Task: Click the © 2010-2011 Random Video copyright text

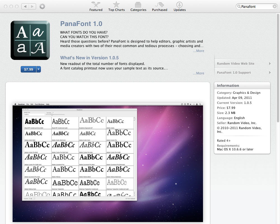Action: (x=239, y=130)
